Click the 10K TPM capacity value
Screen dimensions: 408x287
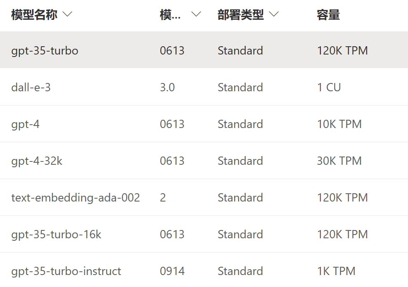click(339, 124)
